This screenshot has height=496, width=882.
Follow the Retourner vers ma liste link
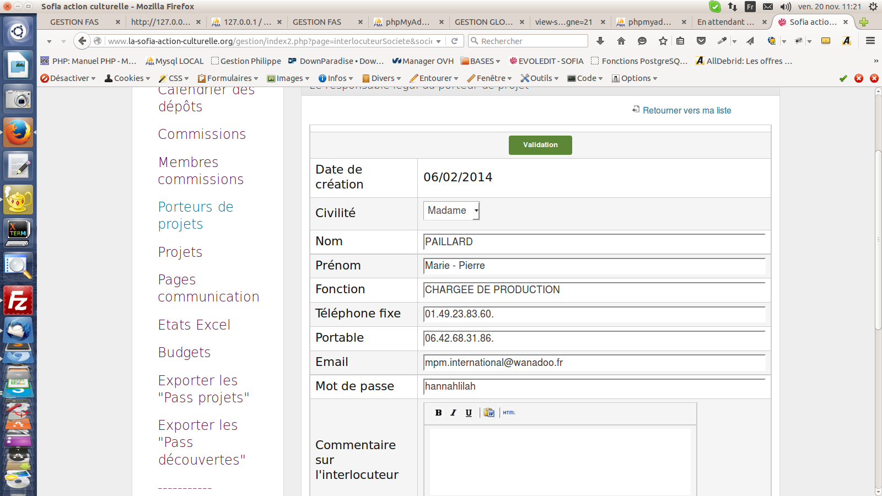686,110
